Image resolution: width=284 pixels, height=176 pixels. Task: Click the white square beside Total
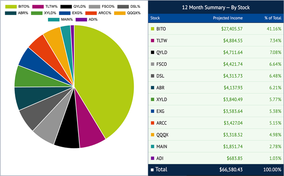(152, 170)
